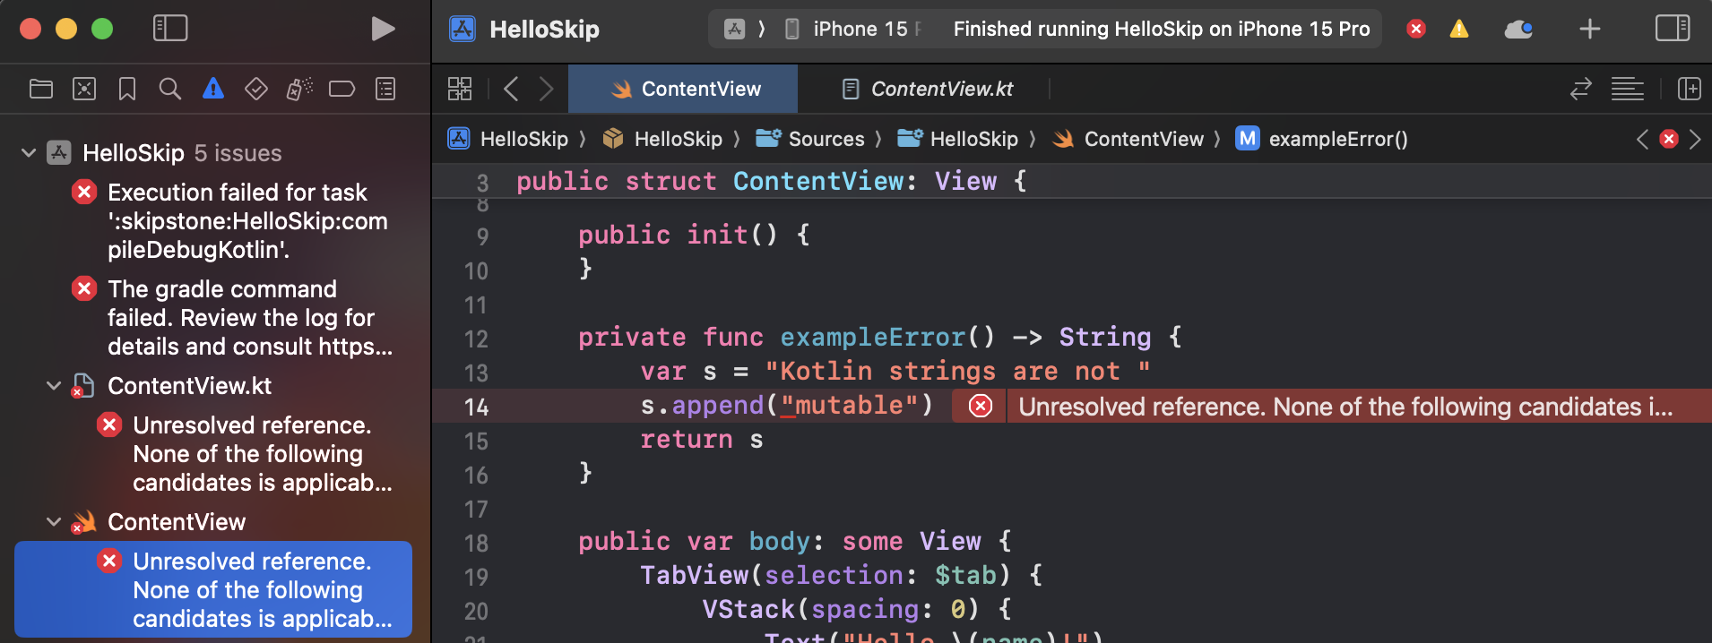Open the Breakpoint navigator

click(x=342, y=89)
